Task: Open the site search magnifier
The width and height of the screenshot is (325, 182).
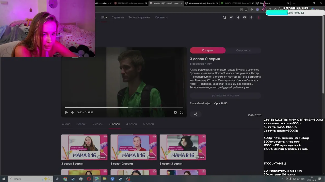Action: click(x=224, y=17)
